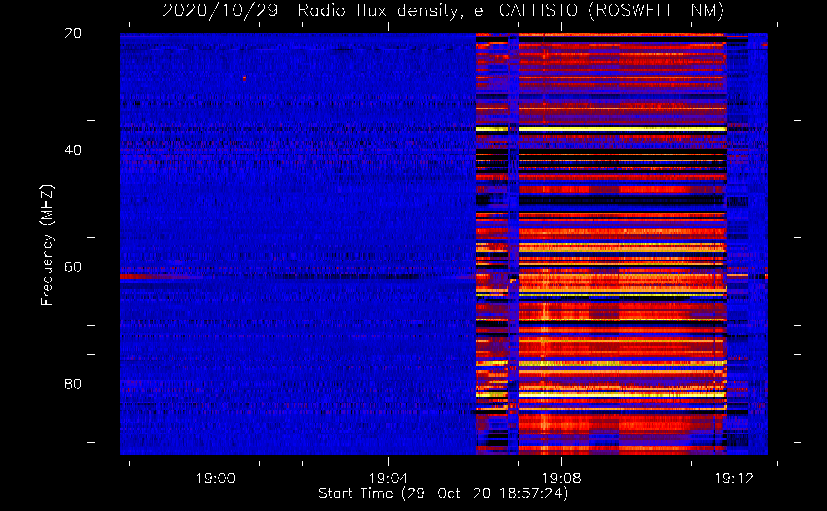This screenshot has height=511, width=827.
Task: Click the 19:04 time tick label
Action: (x=388, y=478)
